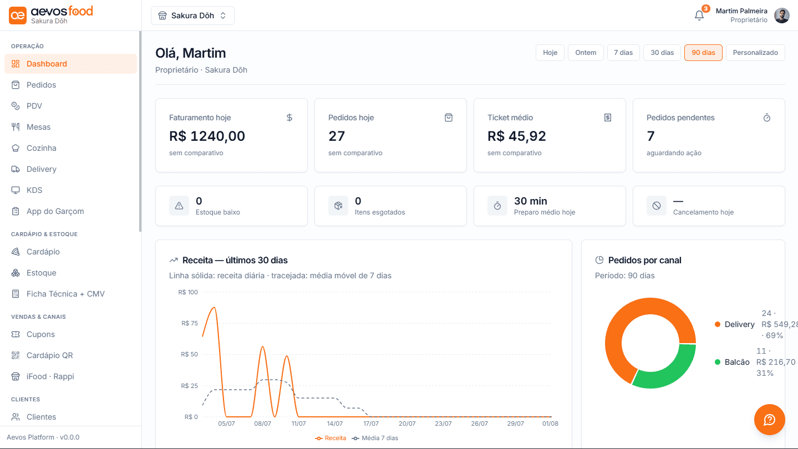Click the Cozinha chef hat icon
798x449 pixels.
(x=16, y=148)
